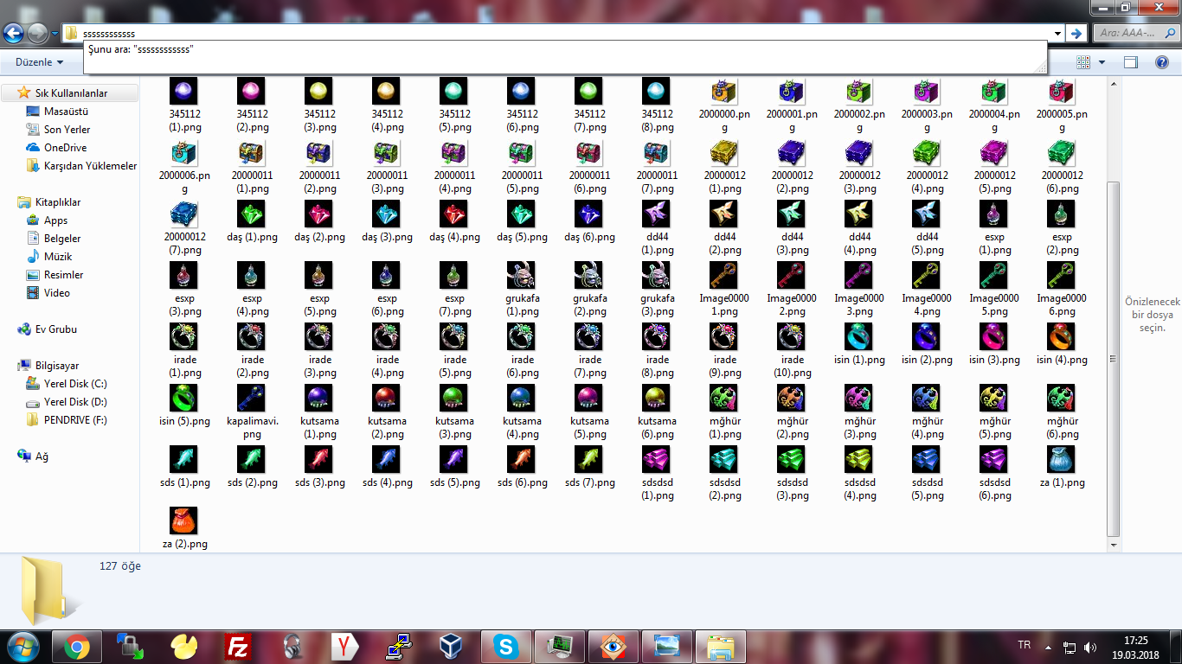Select the grukafa (1).png mask icon
The image size is (1182, 664).
(x=522, y=275)
